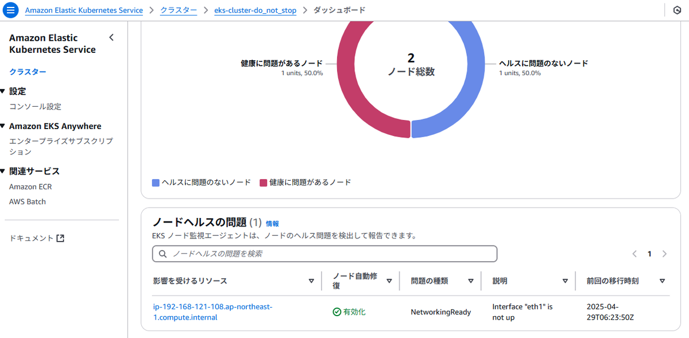This screenshot has height=338, width=689.
Task: Open node ip-192-168-121-108 resource link
Action: click(212, 312)
